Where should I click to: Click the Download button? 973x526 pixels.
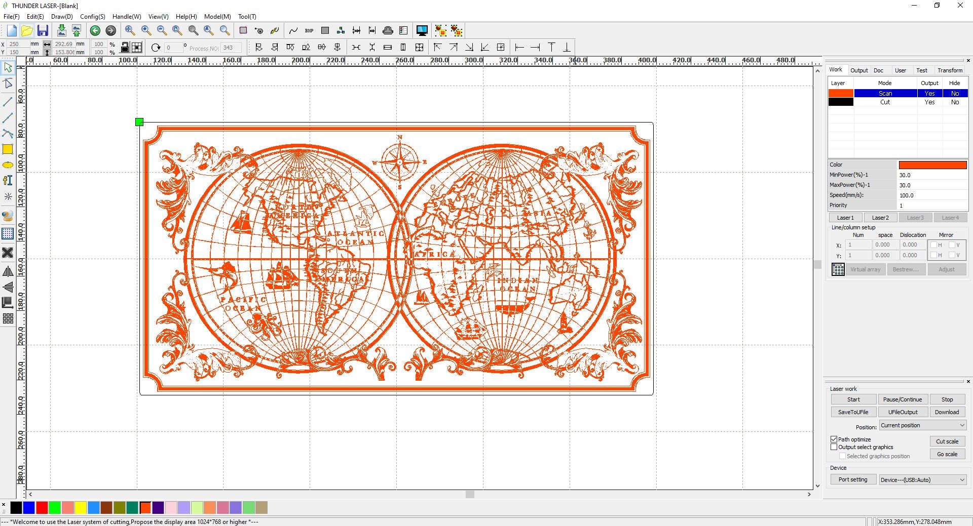click(947, 412)
